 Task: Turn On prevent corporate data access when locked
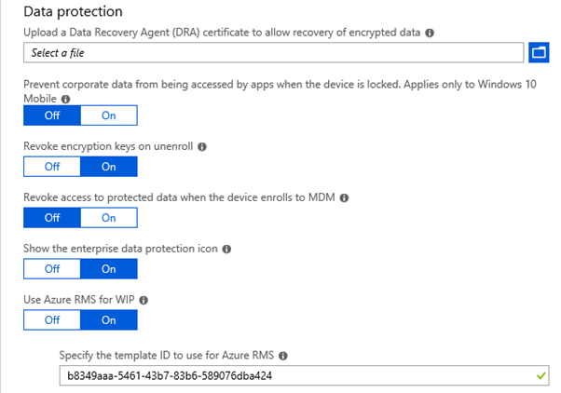pos(109,115)
